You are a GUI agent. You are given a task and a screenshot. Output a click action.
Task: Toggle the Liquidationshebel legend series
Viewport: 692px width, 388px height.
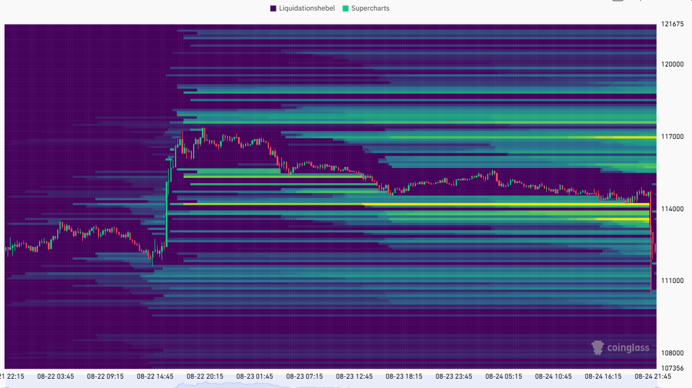(307, 8)
